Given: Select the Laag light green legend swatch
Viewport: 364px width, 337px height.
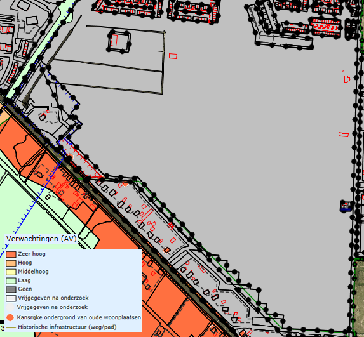Looking at the screenshot, I should 11,281.
